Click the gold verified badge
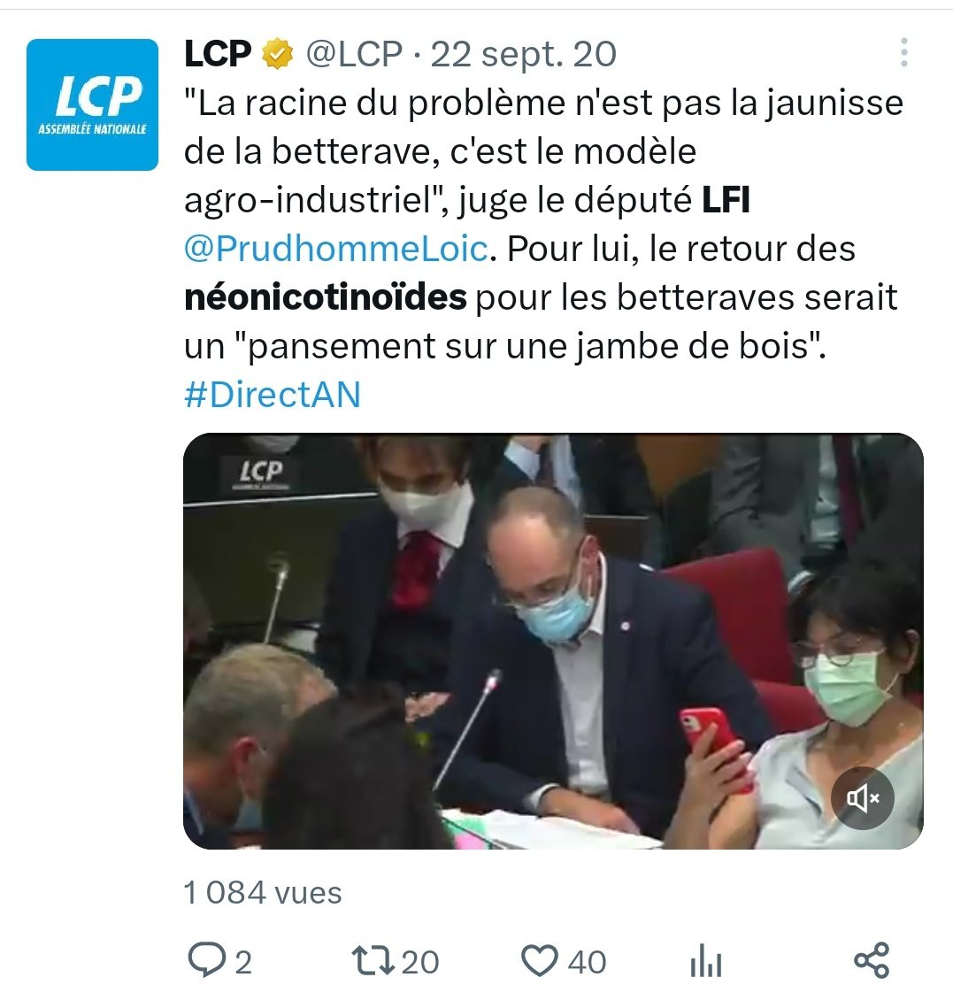 (x=277, y=53)
